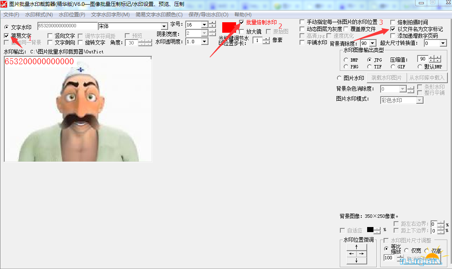Check 手动指定每一张图片的水印位置 option

pyautogui.click(x=302, y=22)
